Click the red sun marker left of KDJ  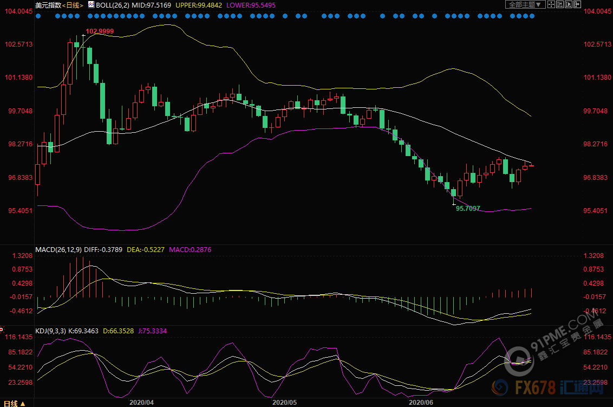point(2,330)
